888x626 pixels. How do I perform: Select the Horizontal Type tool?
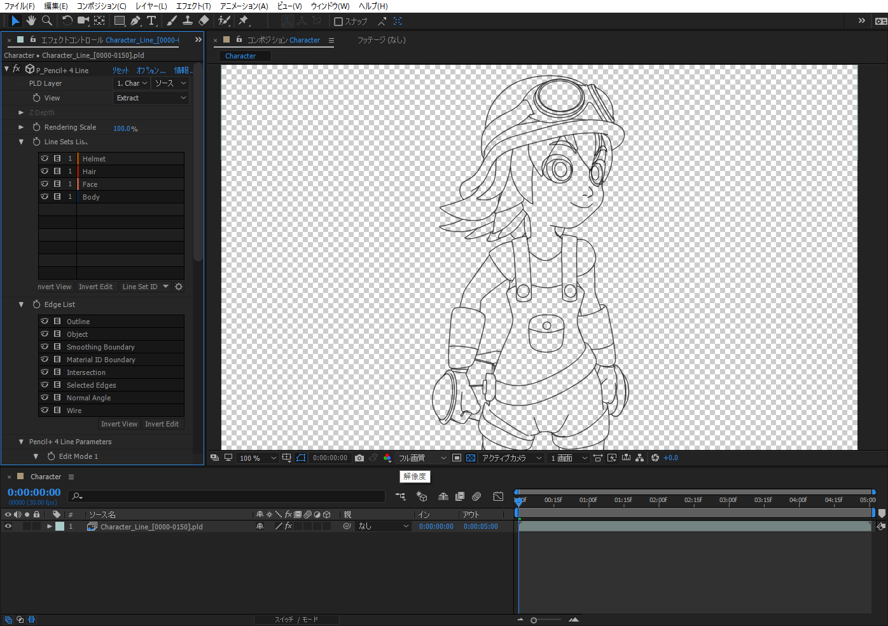151,21
